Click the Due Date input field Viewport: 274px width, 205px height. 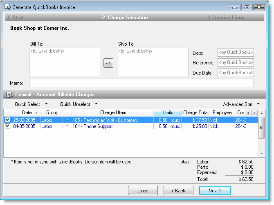click(236, 73)
